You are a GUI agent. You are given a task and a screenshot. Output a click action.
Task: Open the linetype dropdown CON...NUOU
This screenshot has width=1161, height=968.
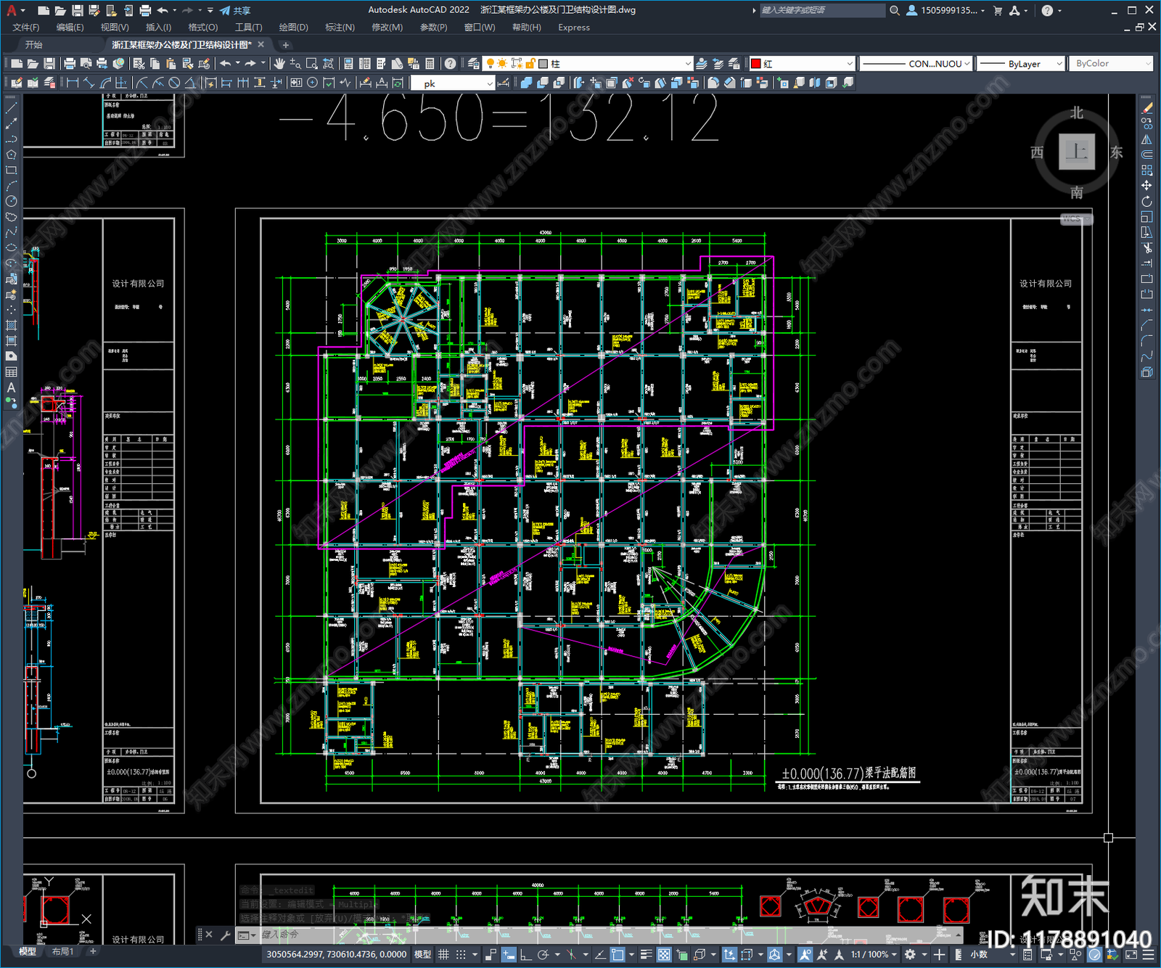pos(916,64)
